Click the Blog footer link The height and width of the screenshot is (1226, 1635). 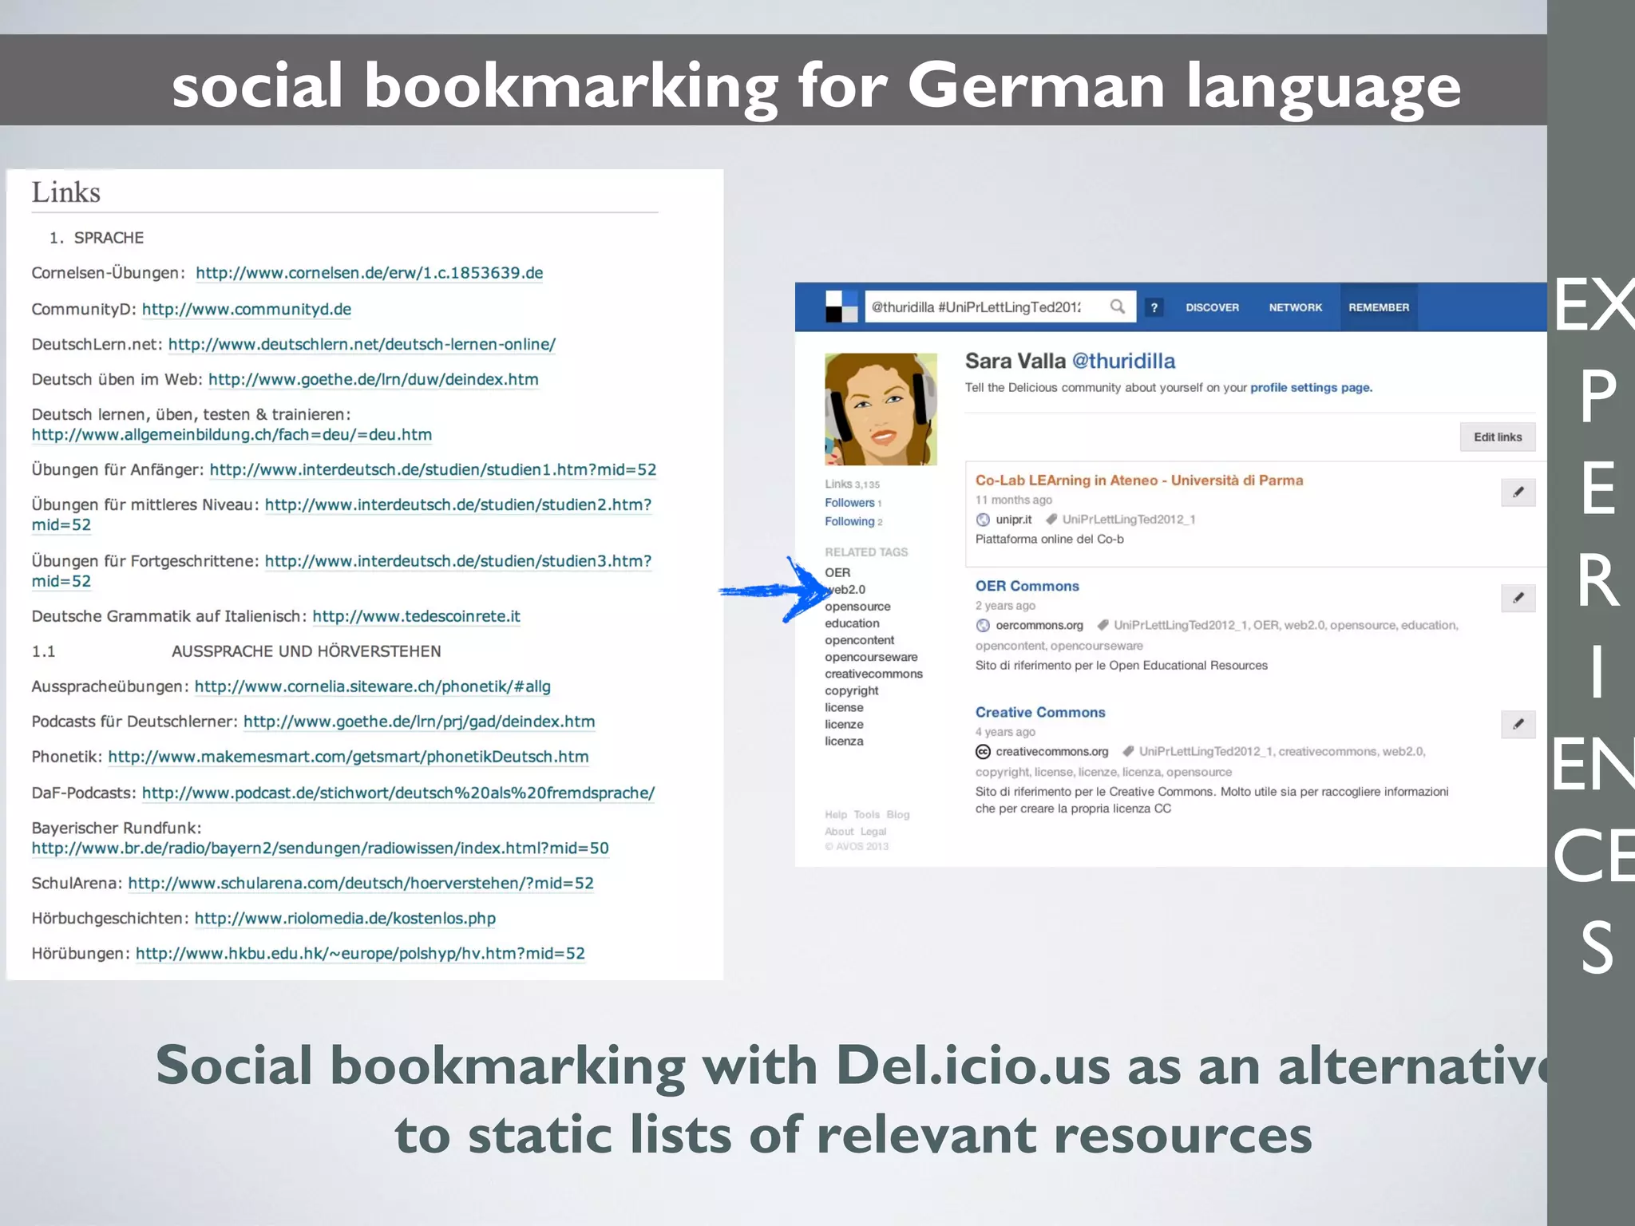click(897, 815)
